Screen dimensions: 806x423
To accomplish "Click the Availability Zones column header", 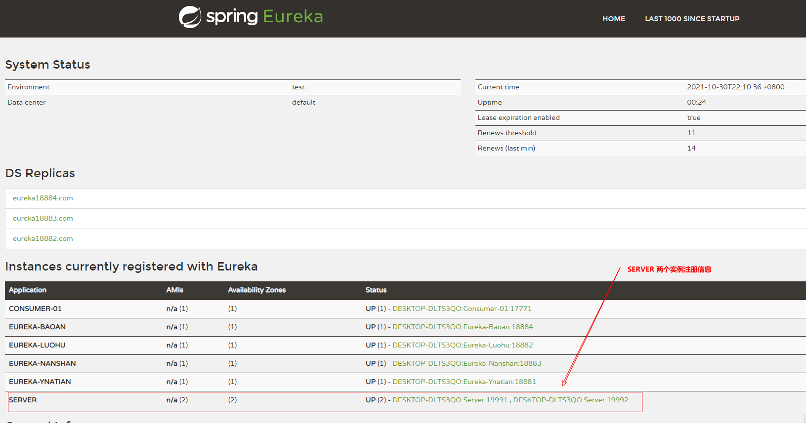I will coord(257,290).
